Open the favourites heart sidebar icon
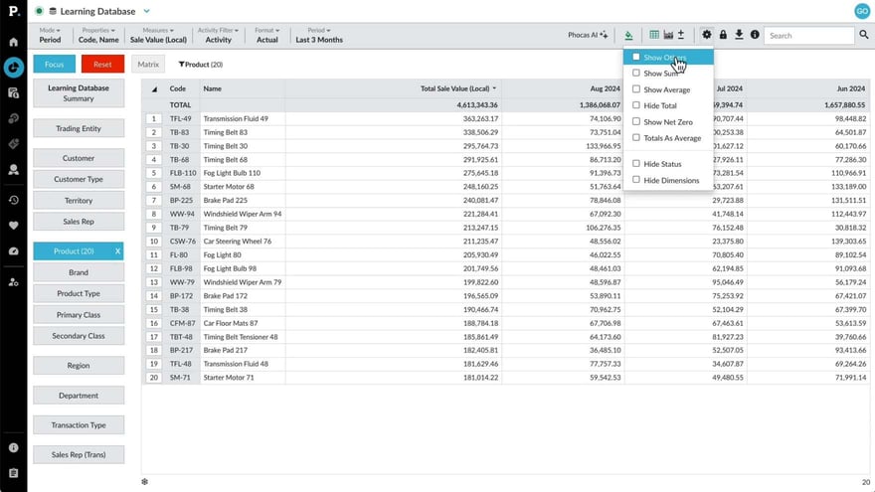Image resolution: width=875 pixels, height=492 pixels. coord(13,226)
